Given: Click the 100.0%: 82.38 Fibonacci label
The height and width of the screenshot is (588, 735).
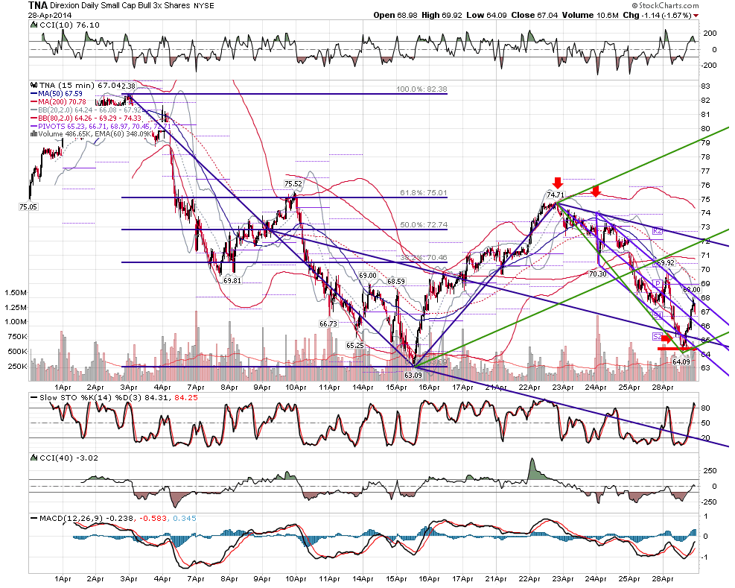Looking at the screenshot, I should (x=421, y=89).
